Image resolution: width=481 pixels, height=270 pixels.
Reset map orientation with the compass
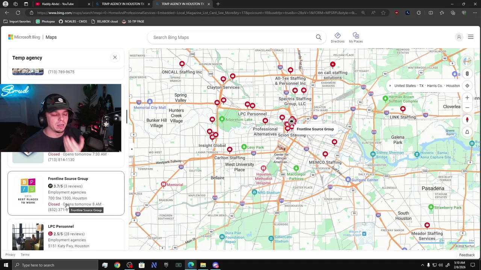(x=467, y=120)
